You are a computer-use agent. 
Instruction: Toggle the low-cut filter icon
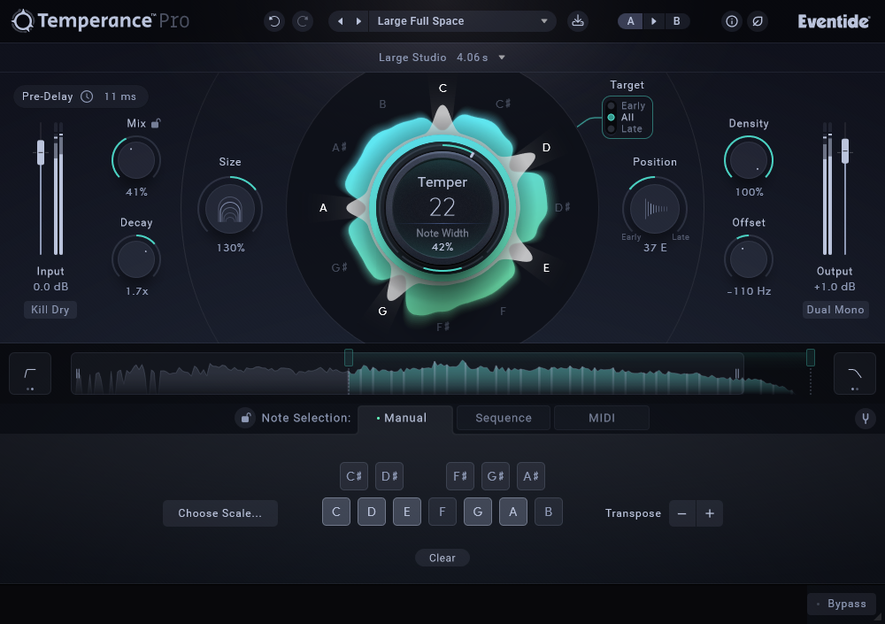(x=30, y=374)
